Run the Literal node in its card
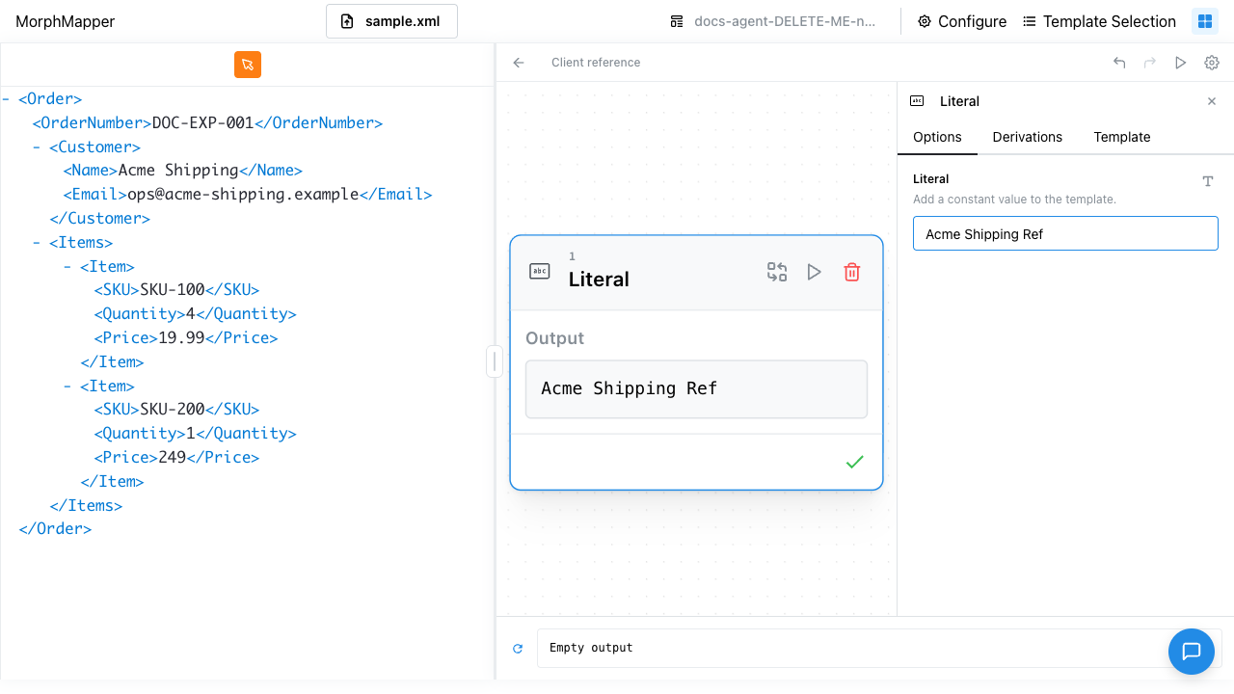 815,272
